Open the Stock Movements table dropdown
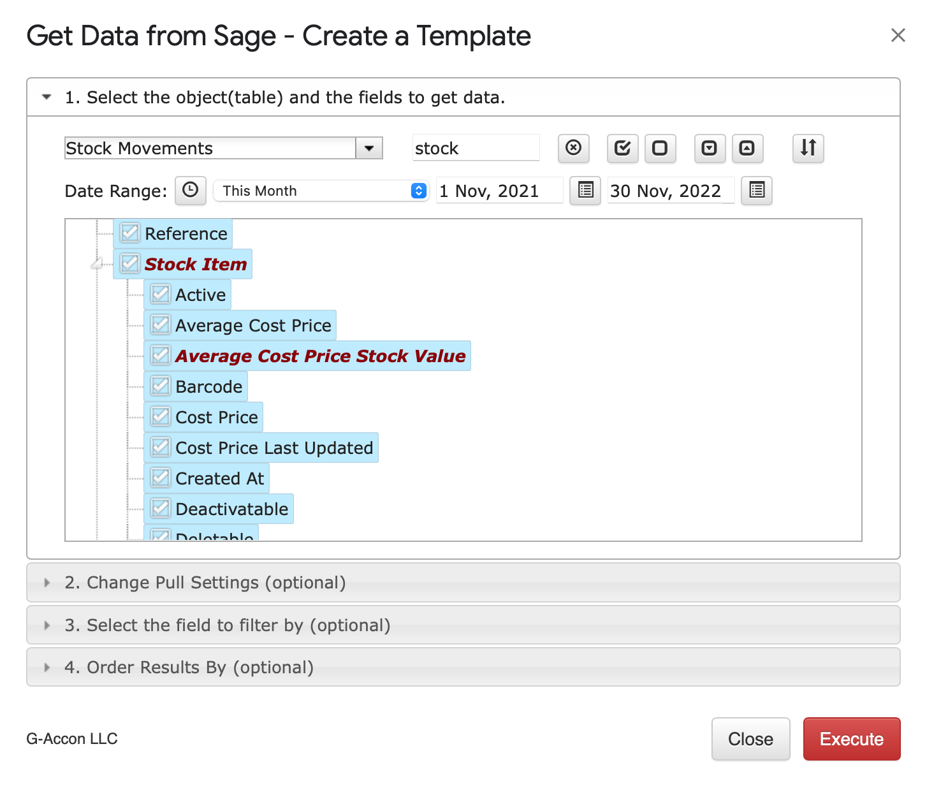The width and height of the screenshot is (941, 802). (x=368, y=149)
